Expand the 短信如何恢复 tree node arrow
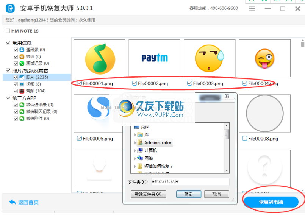This screenshot has width=305, height=217. pos(135,167)
